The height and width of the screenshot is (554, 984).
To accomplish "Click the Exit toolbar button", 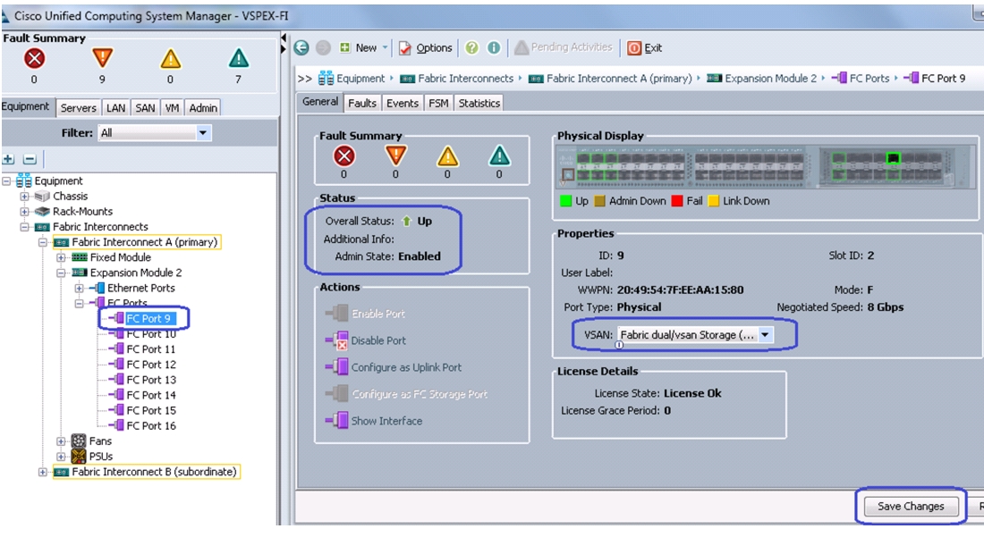I will pyautogui.click(x=644, y=47).
